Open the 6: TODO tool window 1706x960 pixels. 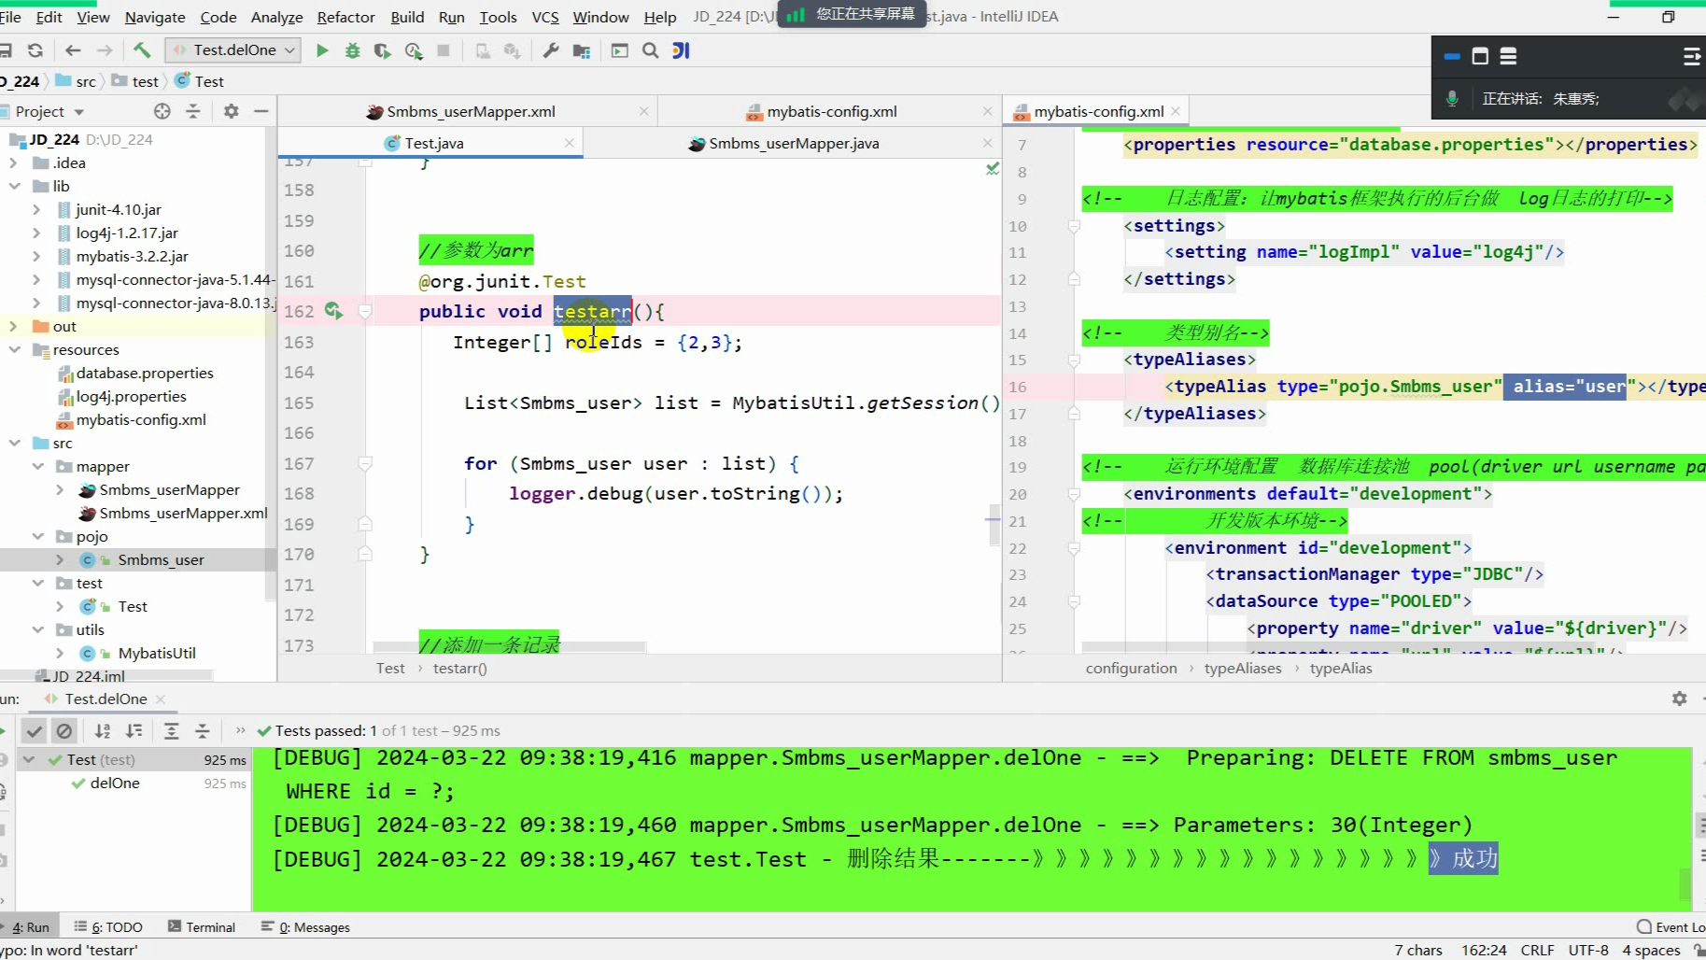tap(108, 927)
